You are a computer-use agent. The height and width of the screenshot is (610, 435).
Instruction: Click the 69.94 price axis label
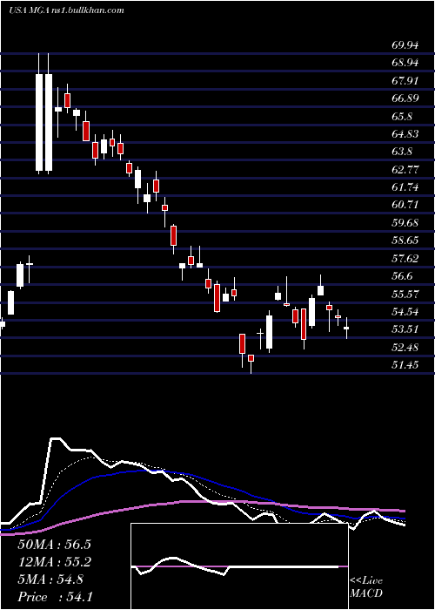pyautogui.click(x=405, y=45)
